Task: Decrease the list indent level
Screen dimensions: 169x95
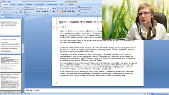Action: point(71,8)
